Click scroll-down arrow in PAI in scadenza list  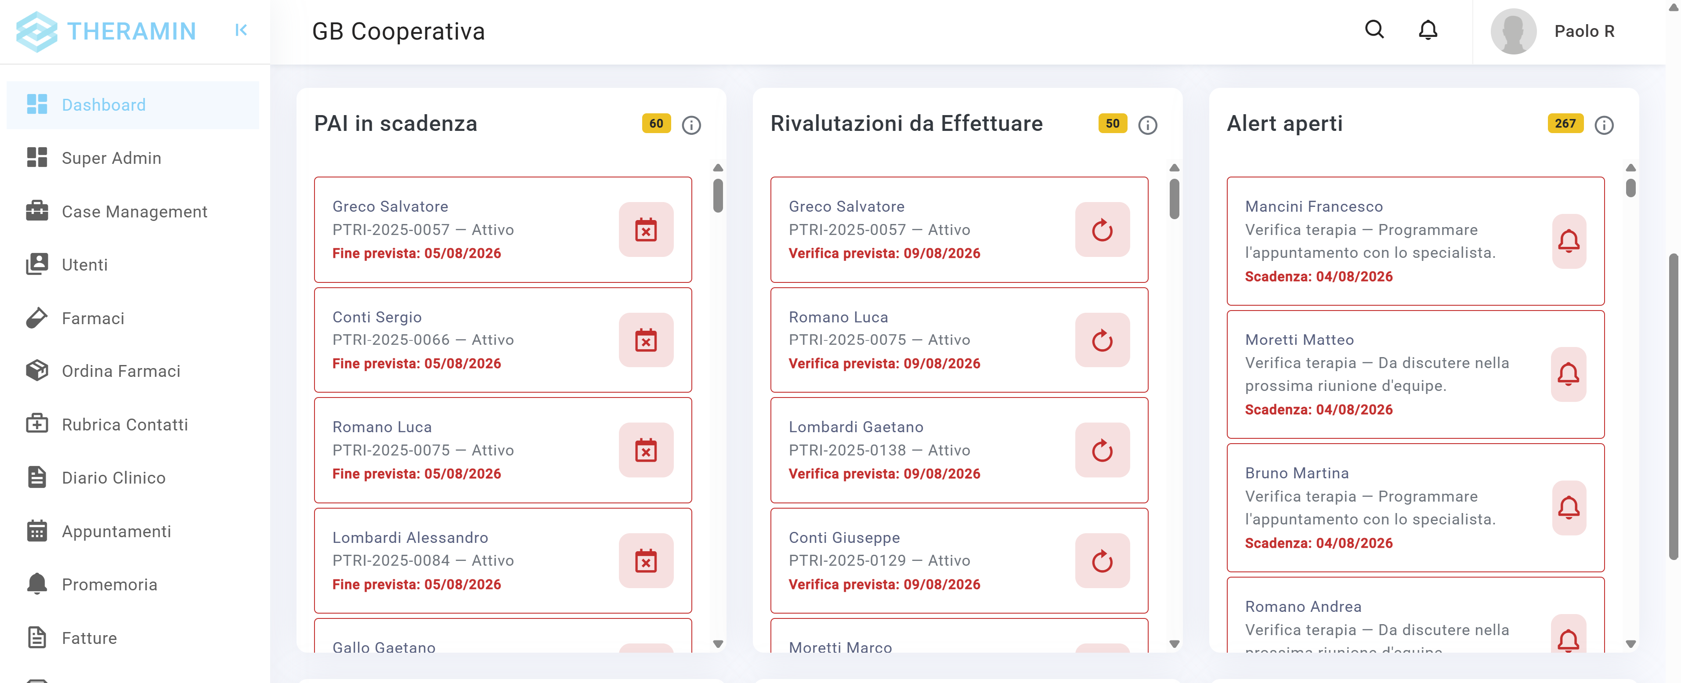(x=718, y=644)
